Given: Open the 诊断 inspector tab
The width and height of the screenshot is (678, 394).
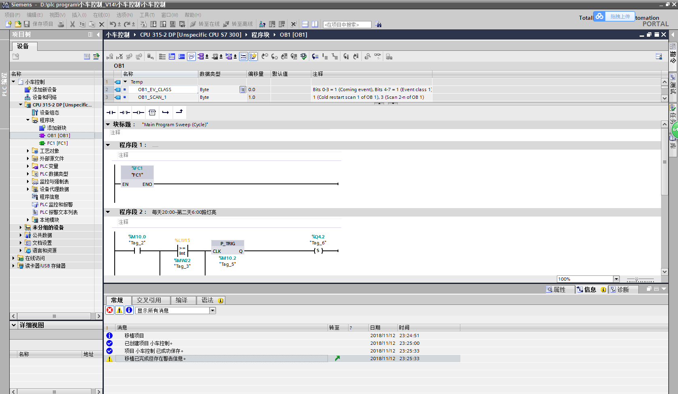Looking at the screenshot, I should tap(623, 290).
